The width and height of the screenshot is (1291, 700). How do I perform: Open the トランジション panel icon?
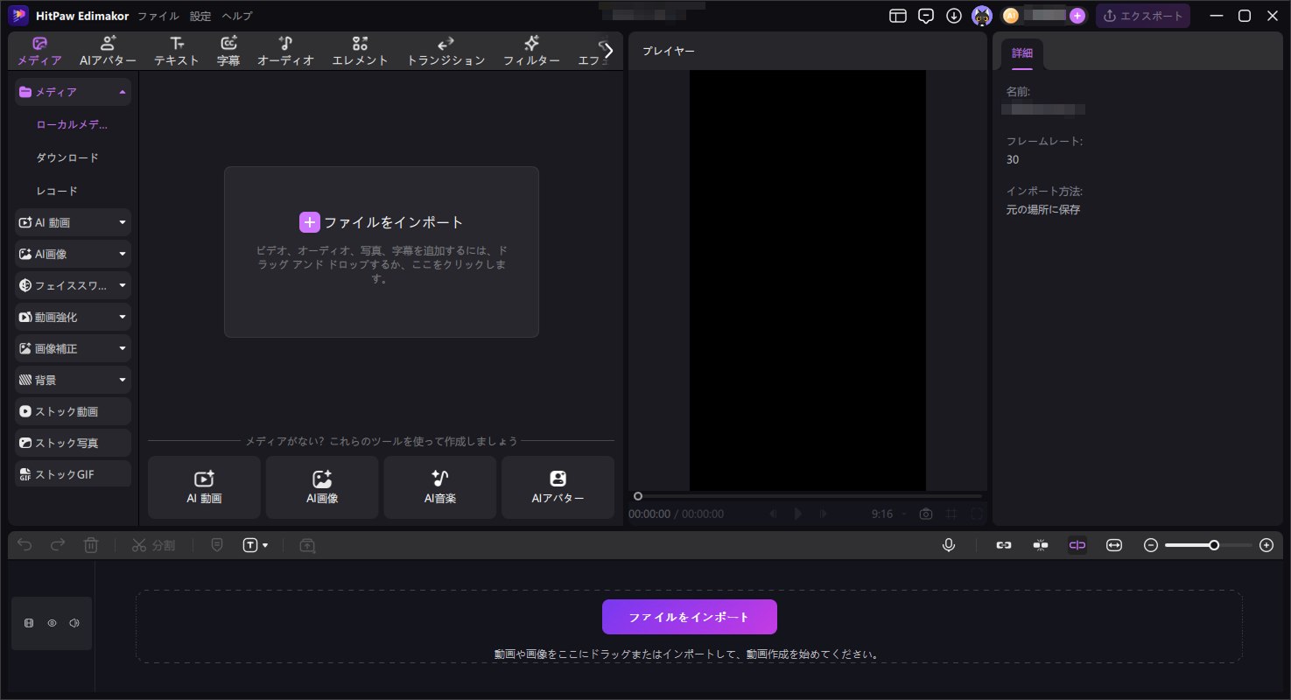(446, 42)
